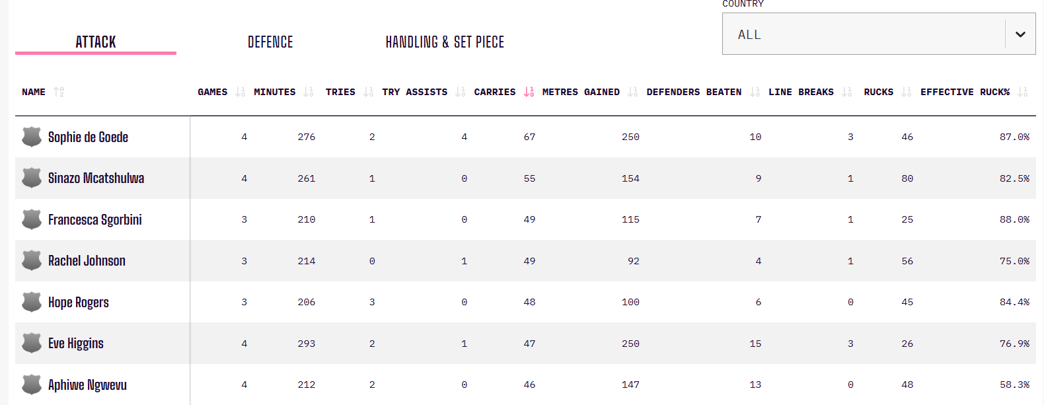The width and height of the screenshot is (1044, 405).
Task: Click Eve Higgins player name
Action: tap(76, 344)
